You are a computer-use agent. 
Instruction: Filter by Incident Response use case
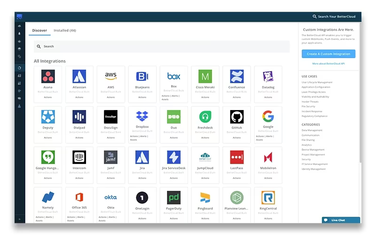pyautogui.click(x=312, y=111)
